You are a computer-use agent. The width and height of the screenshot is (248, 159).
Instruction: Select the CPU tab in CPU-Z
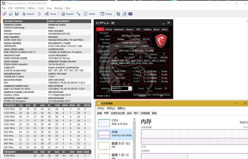point(100,29)
